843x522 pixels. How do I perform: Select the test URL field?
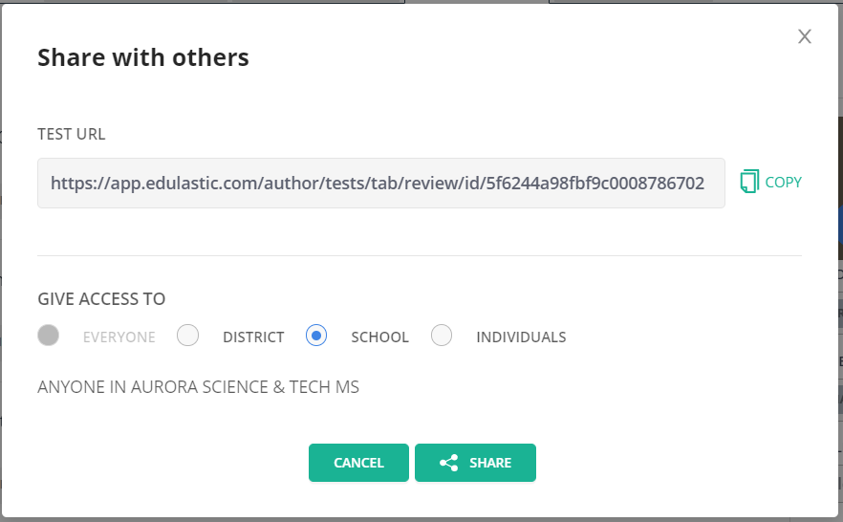pos(381,183)
